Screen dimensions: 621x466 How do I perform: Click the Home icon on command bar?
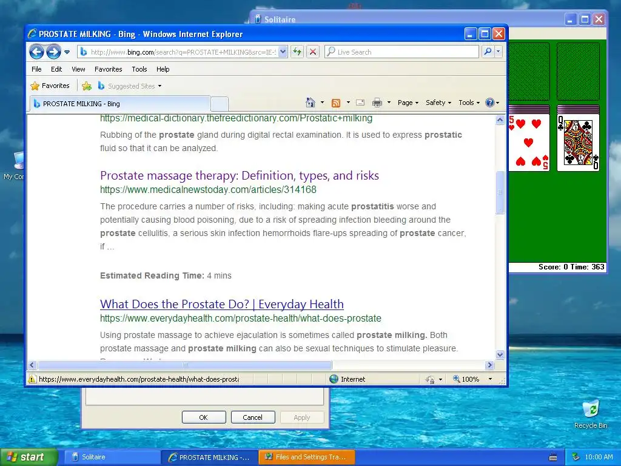[x=310, y=103]
